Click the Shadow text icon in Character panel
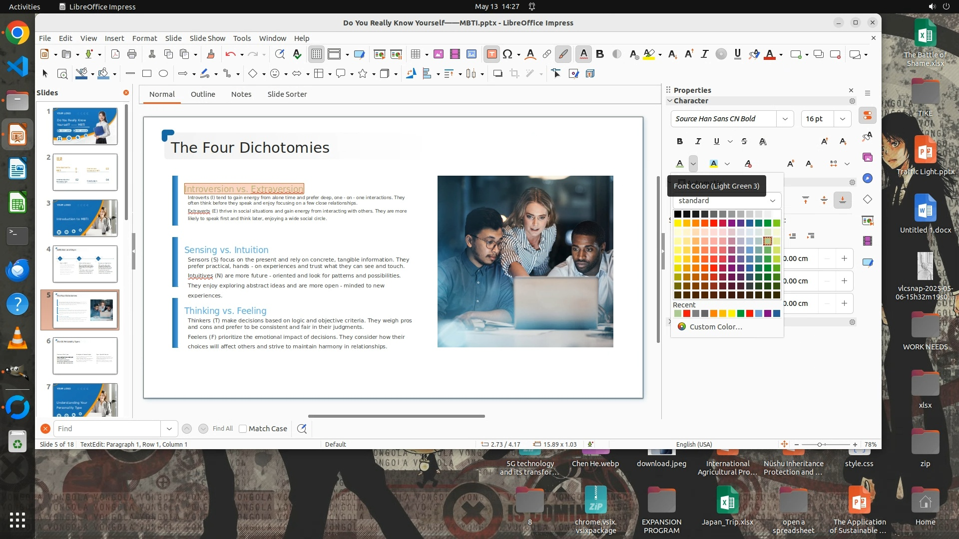Viewport: 959px width, 539px height. 763,142
